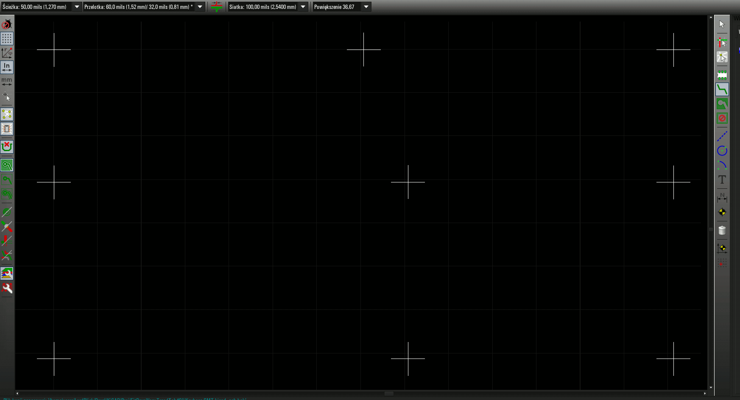
Task: Toggle tracks sketch mode, red vertical bar icon
Action: coord(7,240)
